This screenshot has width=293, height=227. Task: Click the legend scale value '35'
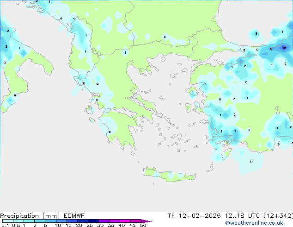(x=111, y=225)
